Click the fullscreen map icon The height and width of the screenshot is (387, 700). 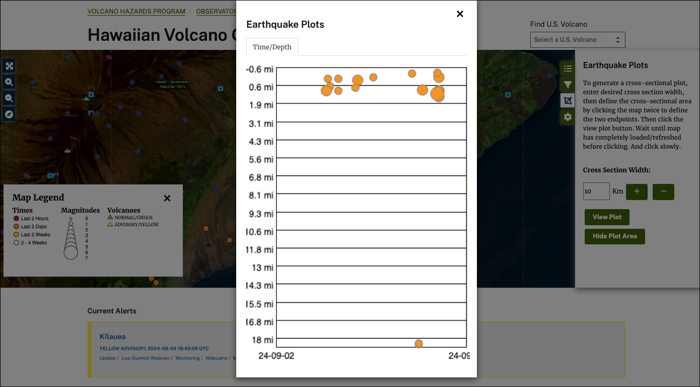[x=9, y=66]
